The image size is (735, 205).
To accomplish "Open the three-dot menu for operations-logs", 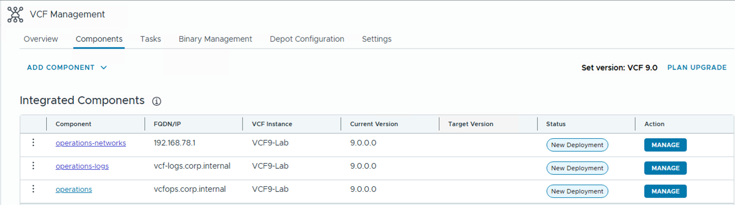I will (33, 166).
